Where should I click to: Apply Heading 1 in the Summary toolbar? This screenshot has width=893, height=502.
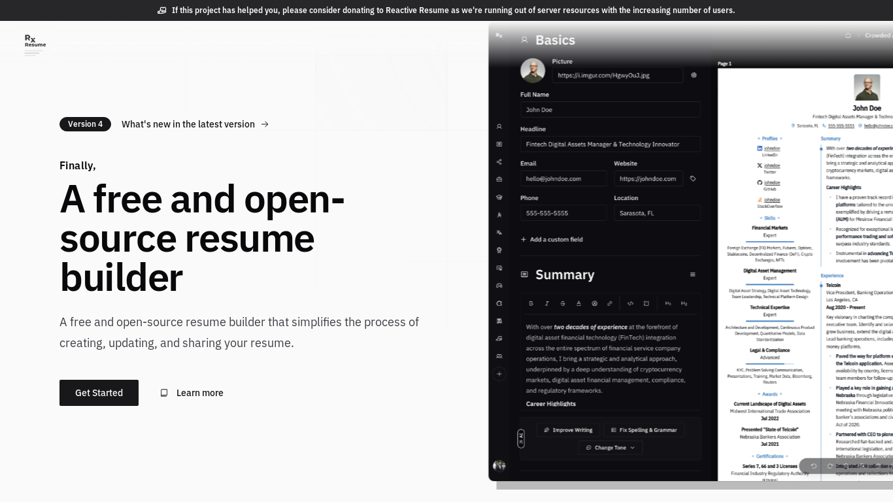click(x=668, y=303)
